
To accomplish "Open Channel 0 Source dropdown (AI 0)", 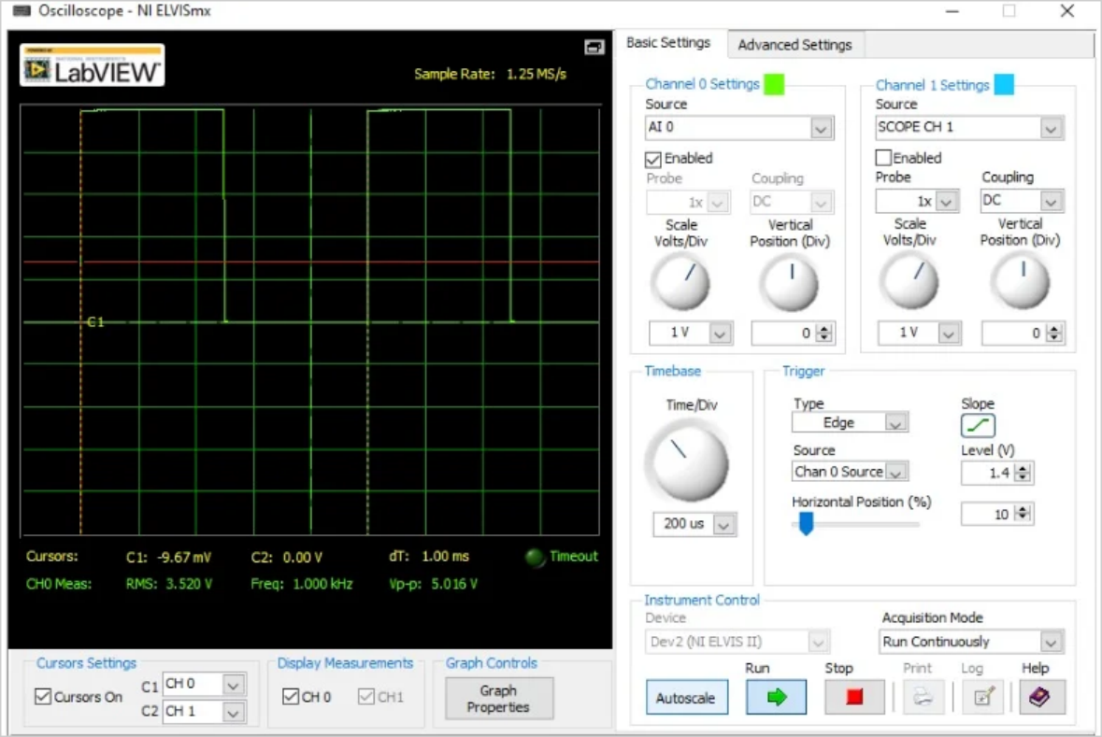I will coord(820,128).
